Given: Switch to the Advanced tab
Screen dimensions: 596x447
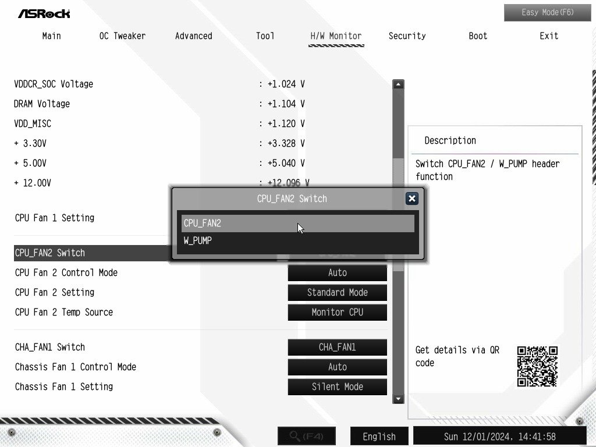Looking at the screenshot, I should pos(193,36).
